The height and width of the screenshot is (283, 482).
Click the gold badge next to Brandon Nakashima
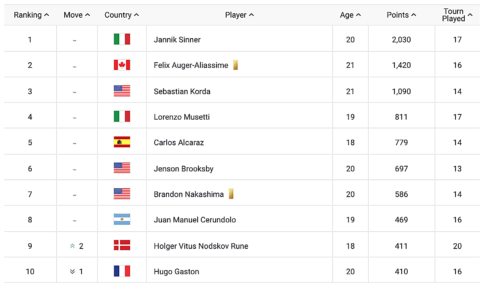tap(231, 194)
